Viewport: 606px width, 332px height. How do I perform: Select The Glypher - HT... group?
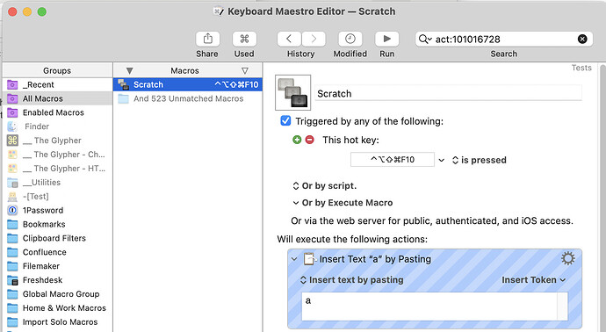57,168
